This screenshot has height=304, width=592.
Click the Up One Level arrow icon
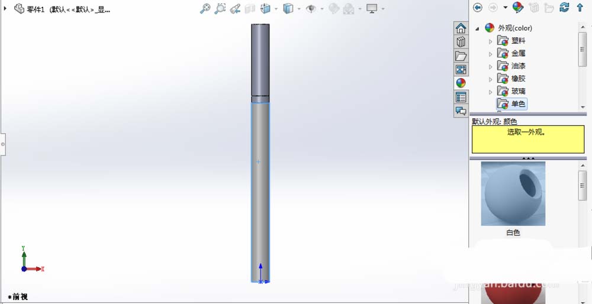(x=580, y=7)
